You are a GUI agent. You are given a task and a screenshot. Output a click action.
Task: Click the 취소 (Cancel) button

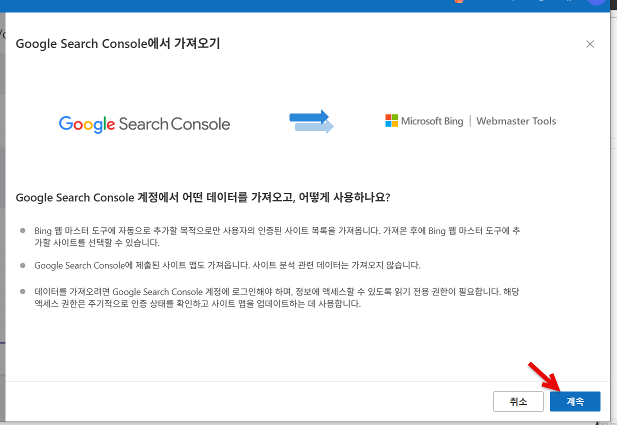[518, 401]
